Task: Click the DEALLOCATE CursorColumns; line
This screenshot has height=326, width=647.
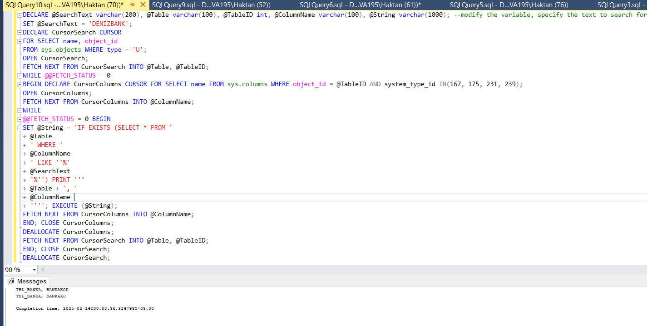Action: tap(68, 232)
